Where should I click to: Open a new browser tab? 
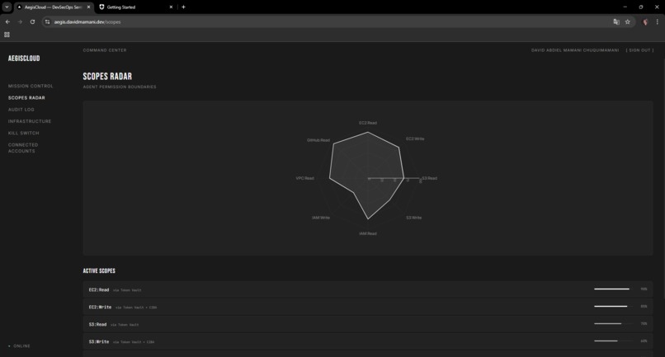point(184,7)
